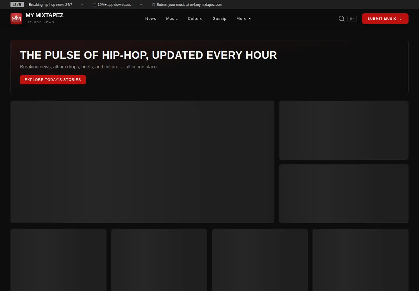Click the MY MIXTAPEZ site title

44,15
